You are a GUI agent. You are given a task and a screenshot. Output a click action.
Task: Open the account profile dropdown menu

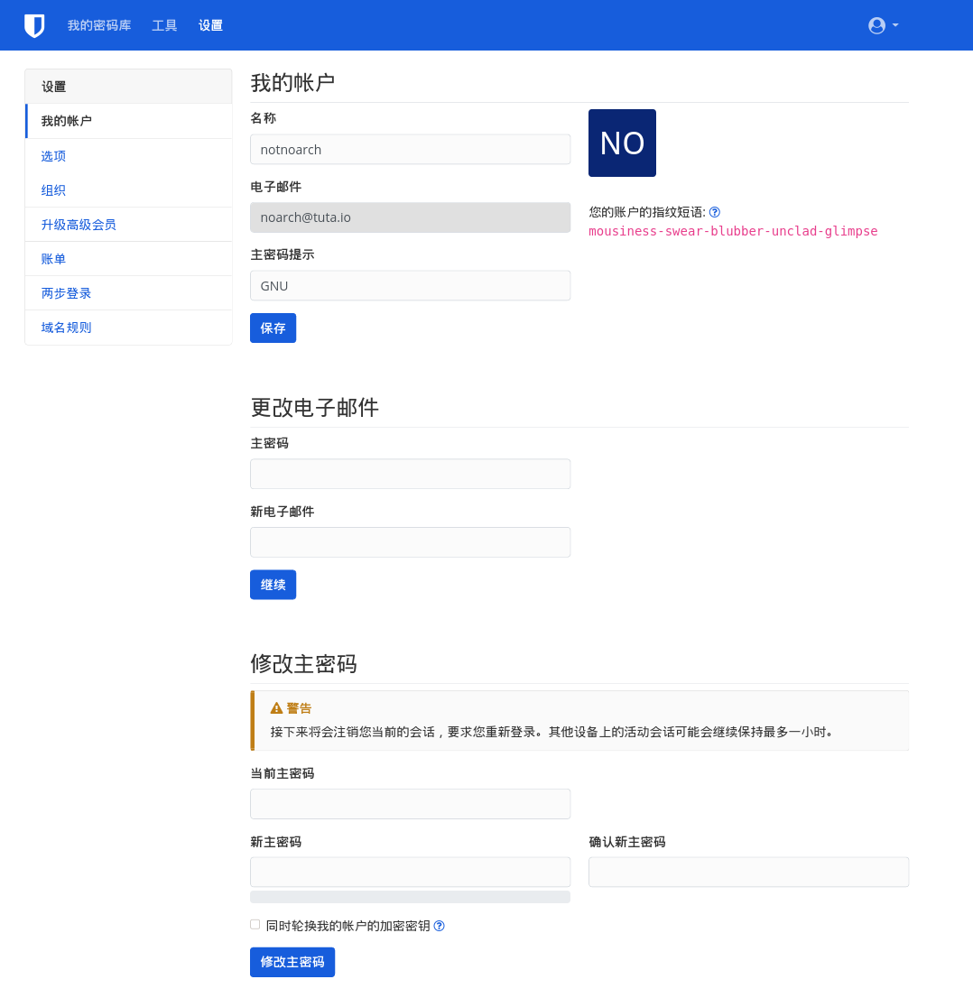click(x=883, y=25)
